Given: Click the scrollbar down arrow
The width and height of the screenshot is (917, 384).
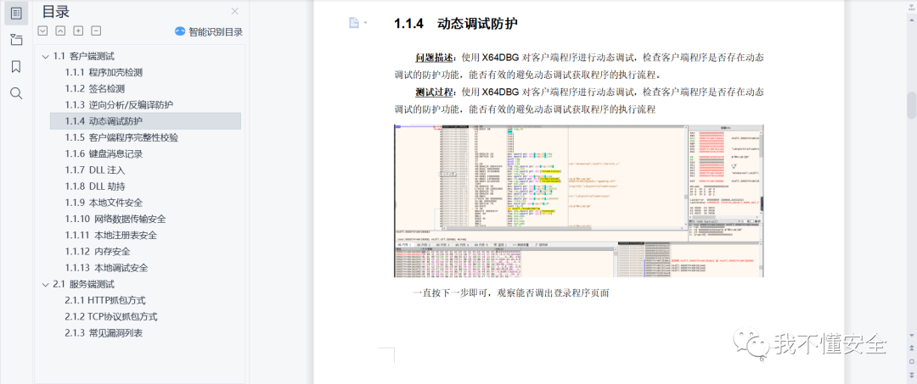Looking at the screenshot, I should click(x=911, y=337).
